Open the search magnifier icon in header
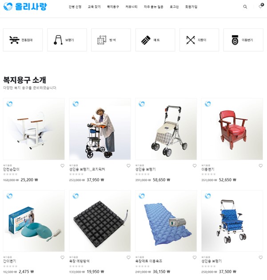 (x=245, y=7)
